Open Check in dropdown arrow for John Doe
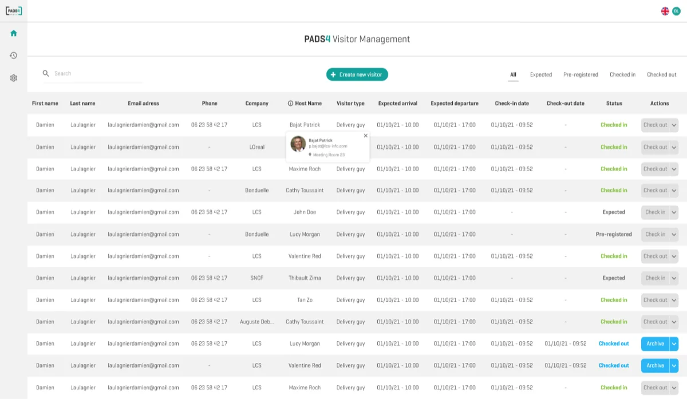The width and height of the screenshot is (687, 399). coord(674,212)
